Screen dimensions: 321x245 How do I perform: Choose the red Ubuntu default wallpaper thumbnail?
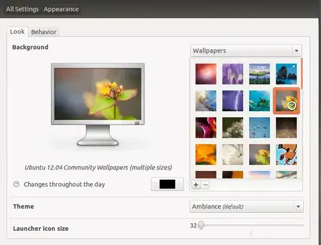pyautogui.click(x=206, y=74)
